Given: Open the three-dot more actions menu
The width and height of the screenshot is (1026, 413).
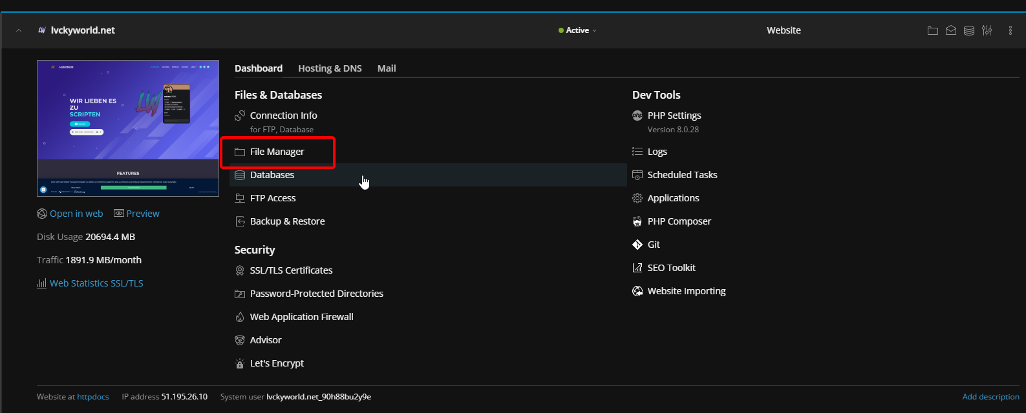Looking at the screenshot, I should click(x=1010, y=30).
